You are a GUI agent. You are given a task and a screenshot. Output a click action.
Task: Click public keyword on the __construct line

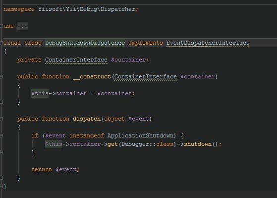coord(28,77)
